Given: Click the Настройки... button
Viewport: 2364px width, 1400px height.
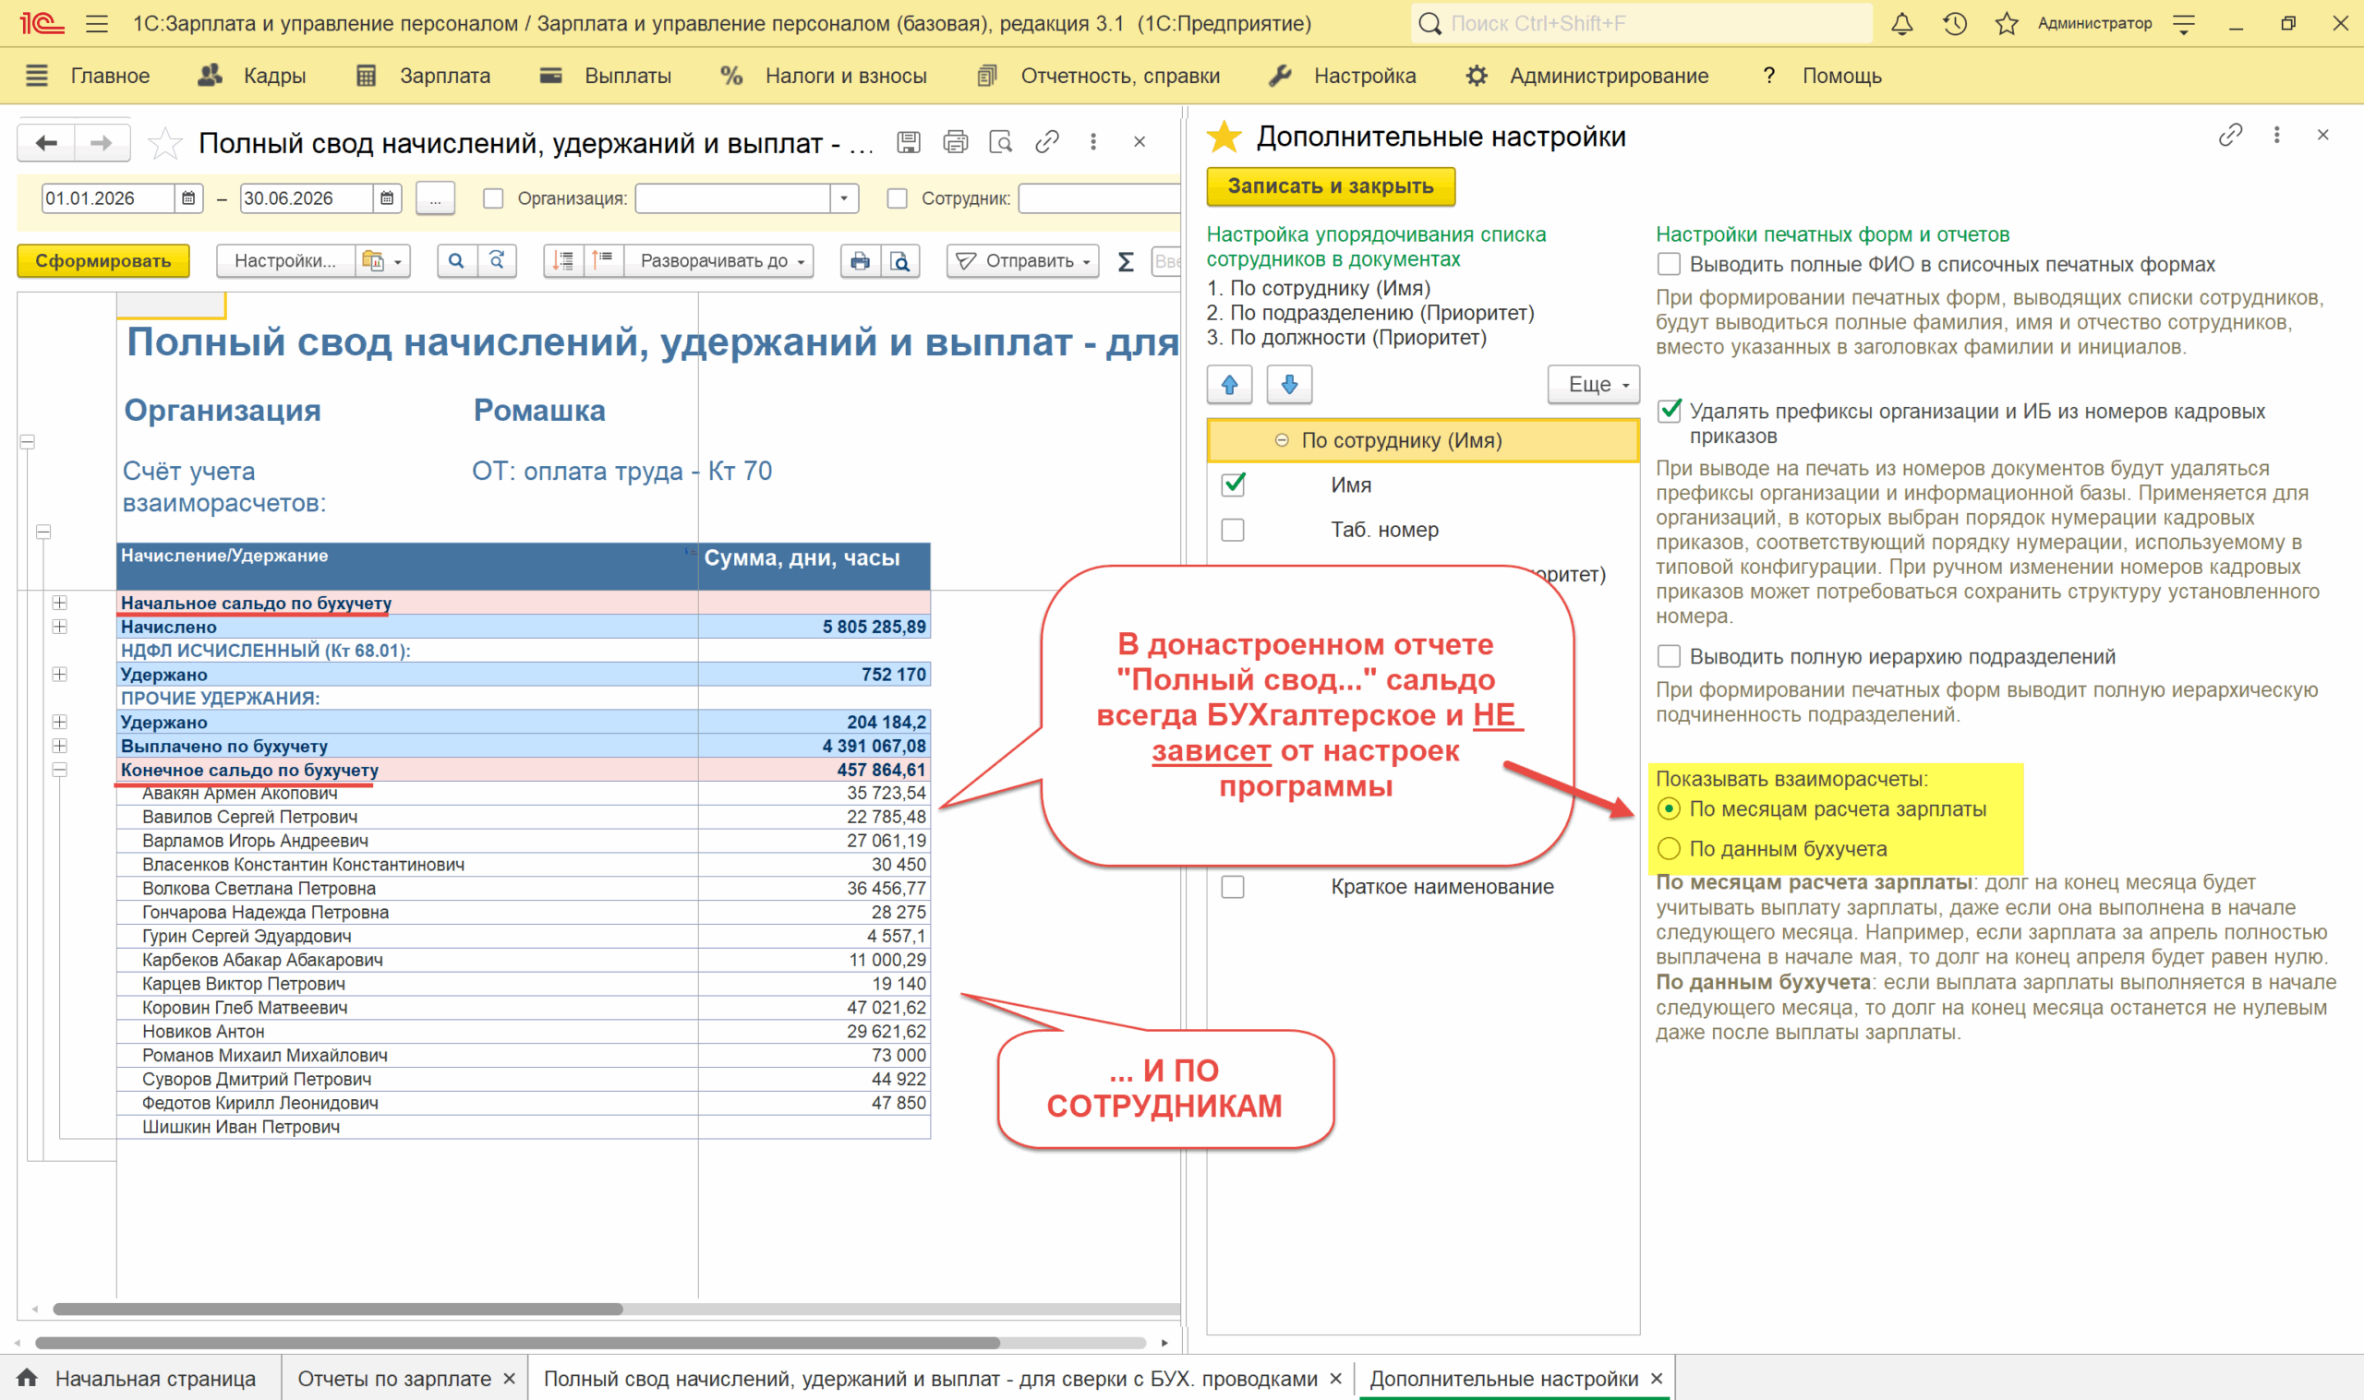Looking at the screenshot, I should [x=285, y=261].
